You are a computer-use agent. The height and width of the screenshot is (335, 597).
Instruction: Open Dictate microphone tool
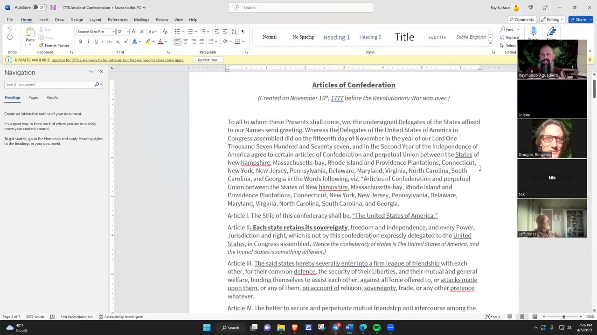click(534, 33)
